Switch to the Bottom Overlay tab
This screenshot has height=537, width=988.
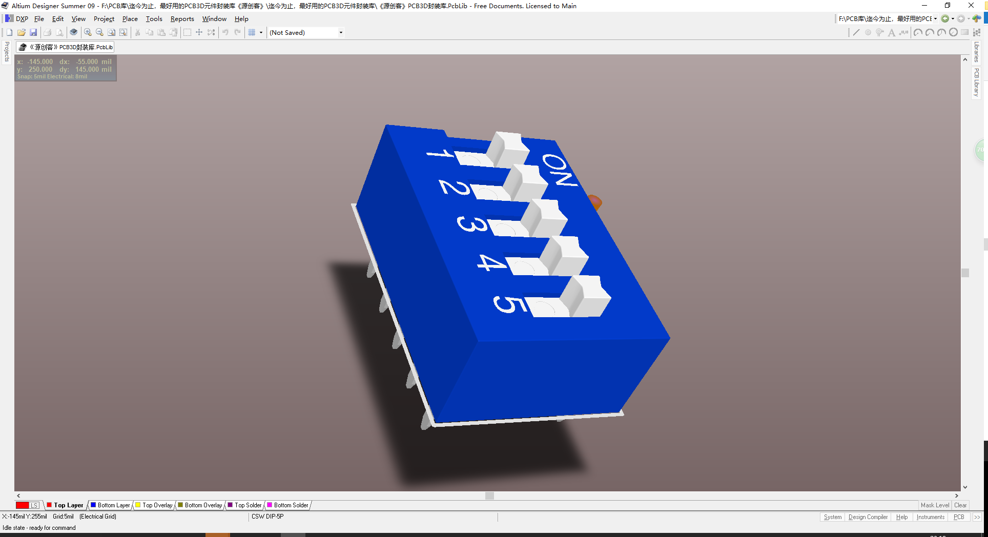pos(200,505)
